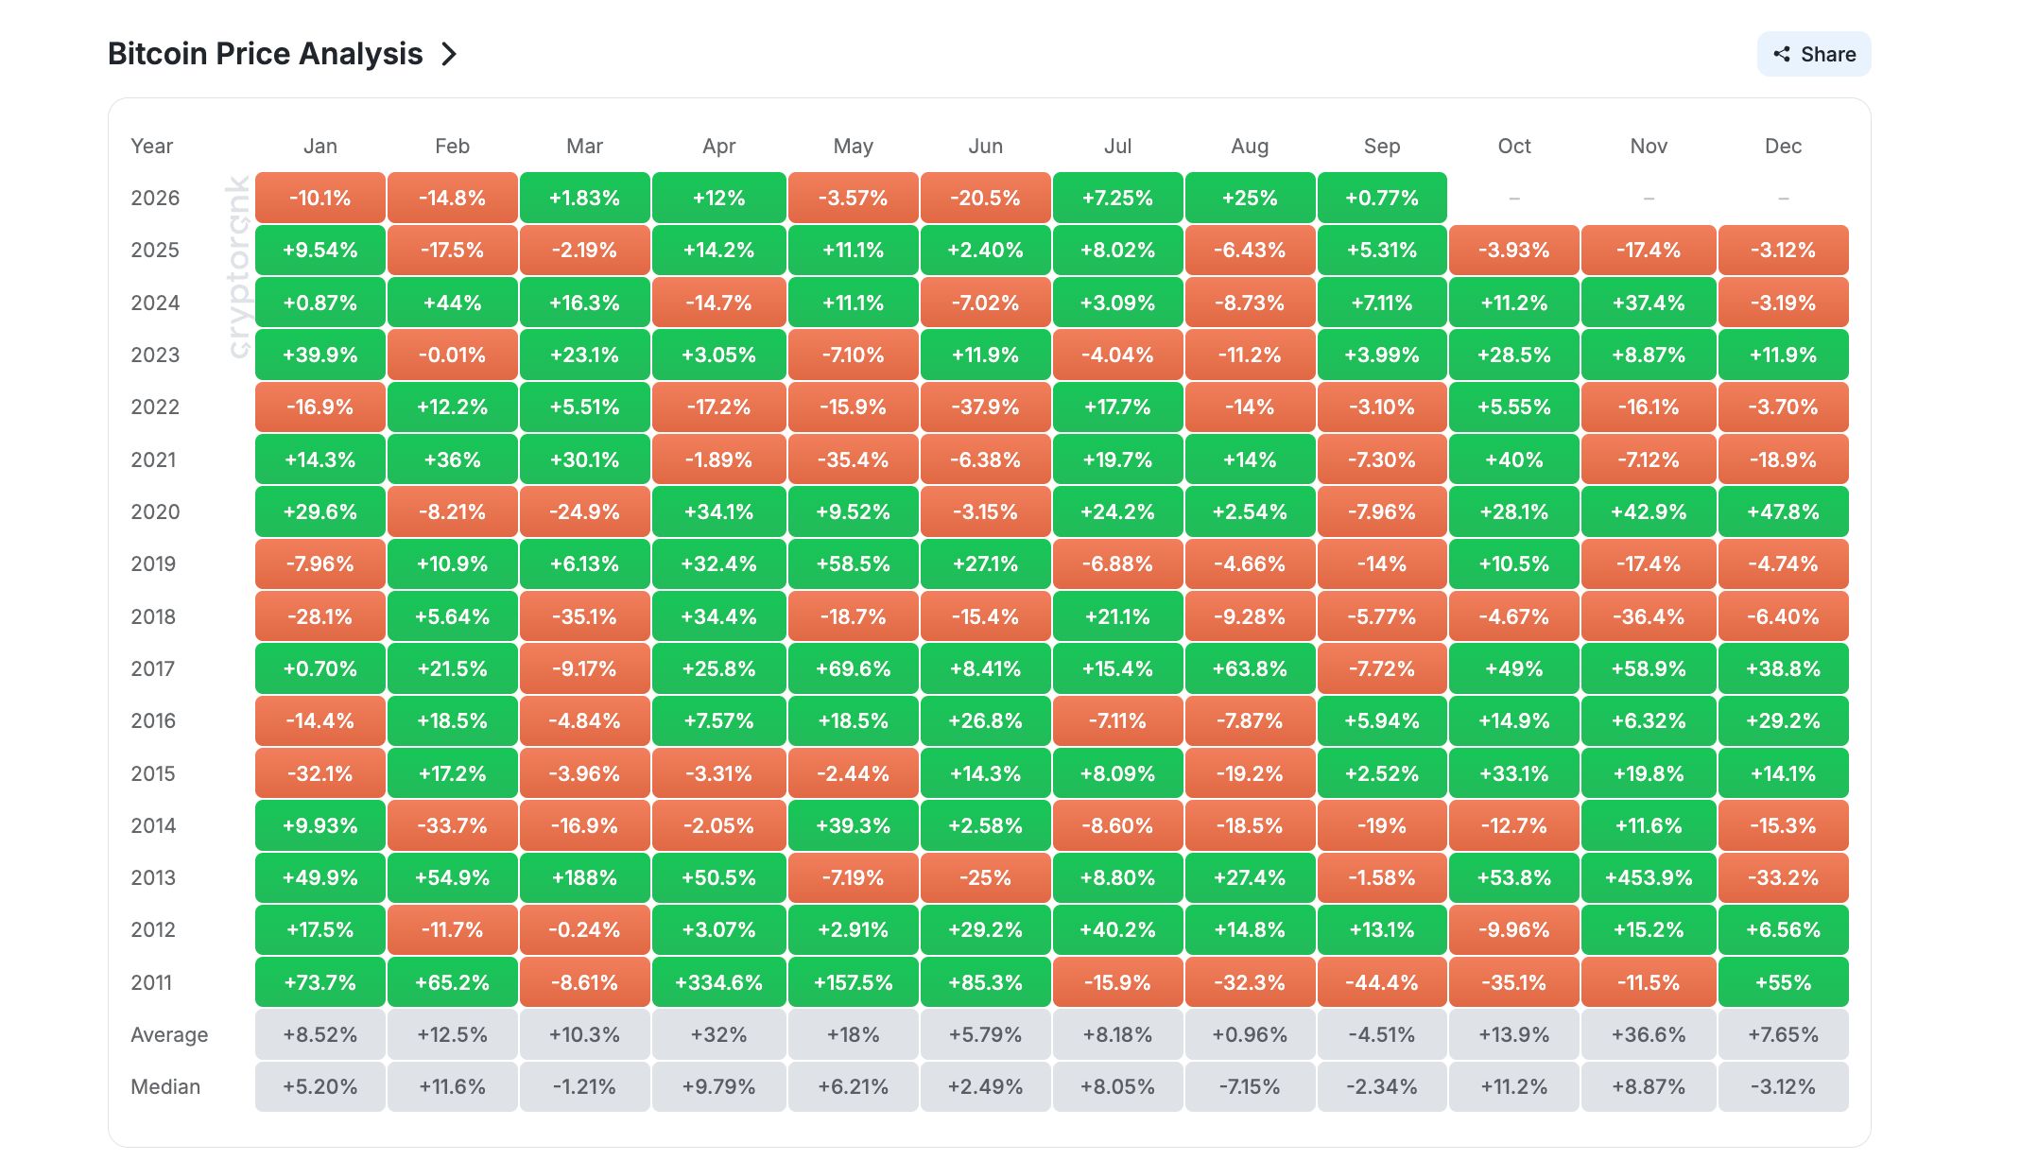Click the April 2011 +334.6% cell

[x=718, y=982]
